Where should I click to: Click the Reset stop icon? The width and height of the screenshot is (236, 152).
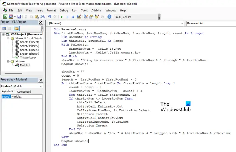[x=73, y=17]
